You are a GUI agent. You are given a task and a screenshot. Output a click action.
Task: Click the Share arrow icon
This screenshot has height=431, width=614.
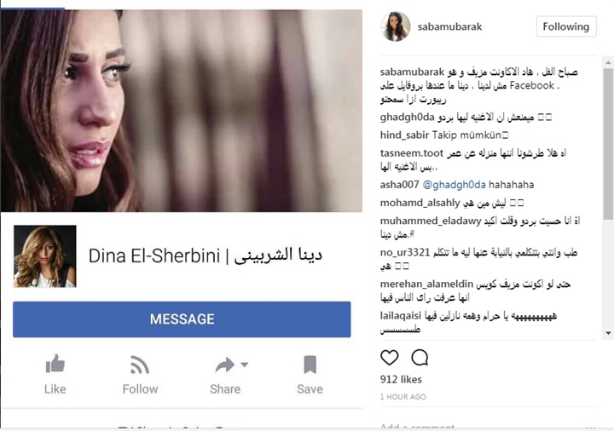[x=225, y=365]
